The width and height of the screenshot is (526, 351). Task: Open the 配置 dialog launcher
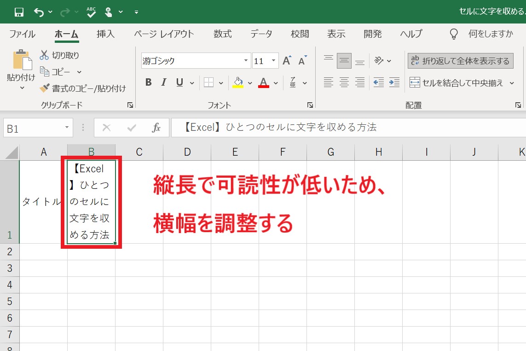point(518,105)
